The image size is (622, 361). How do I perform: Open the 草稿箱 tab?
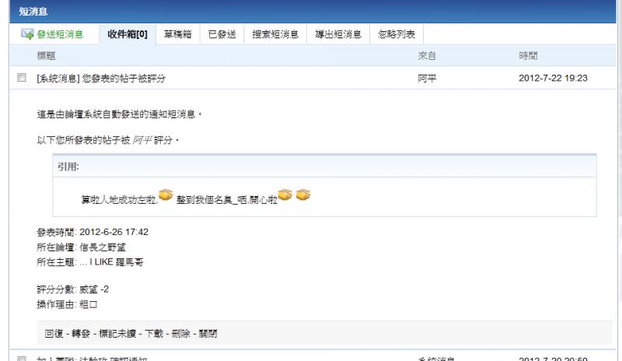pyautogui.click(x=178, y=34)
